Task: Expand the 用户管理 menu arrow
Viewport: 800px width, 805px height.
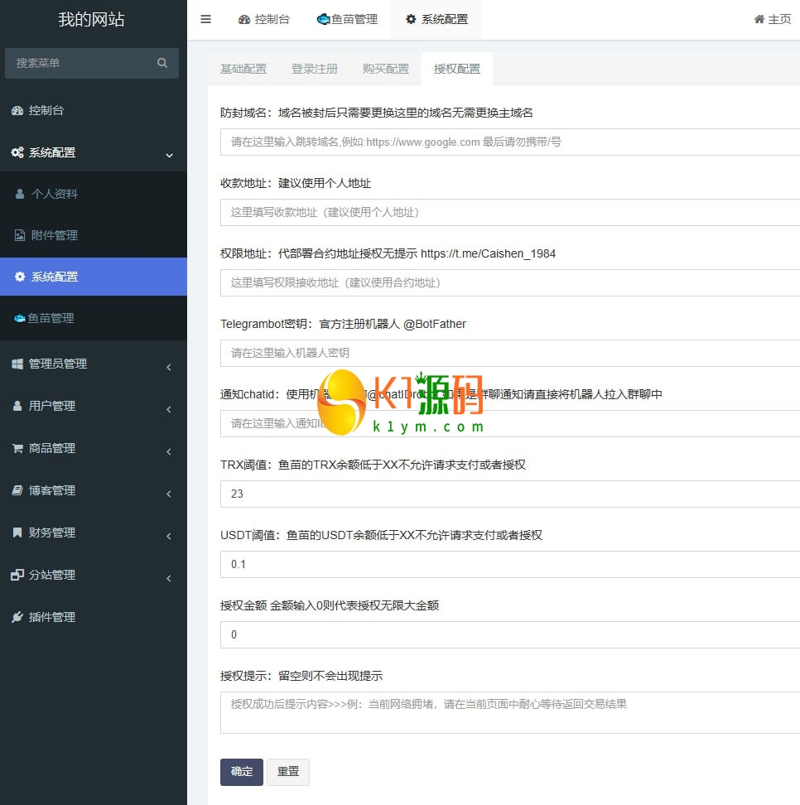Action: [x=169, y=409]
